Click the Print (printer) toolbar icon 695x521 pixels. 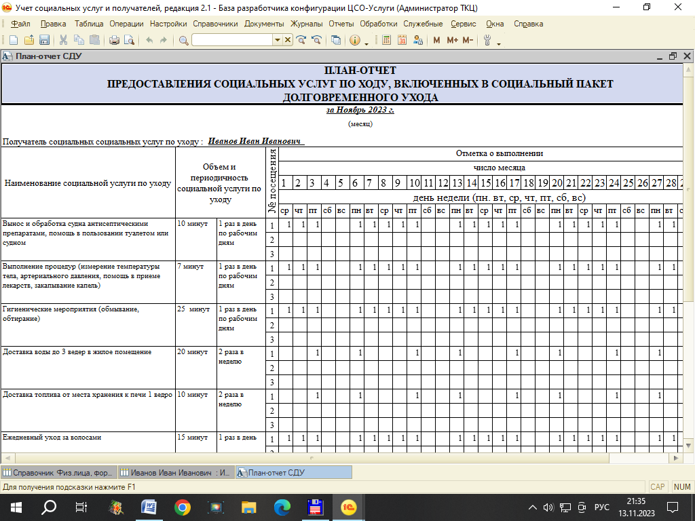[114, 40]
